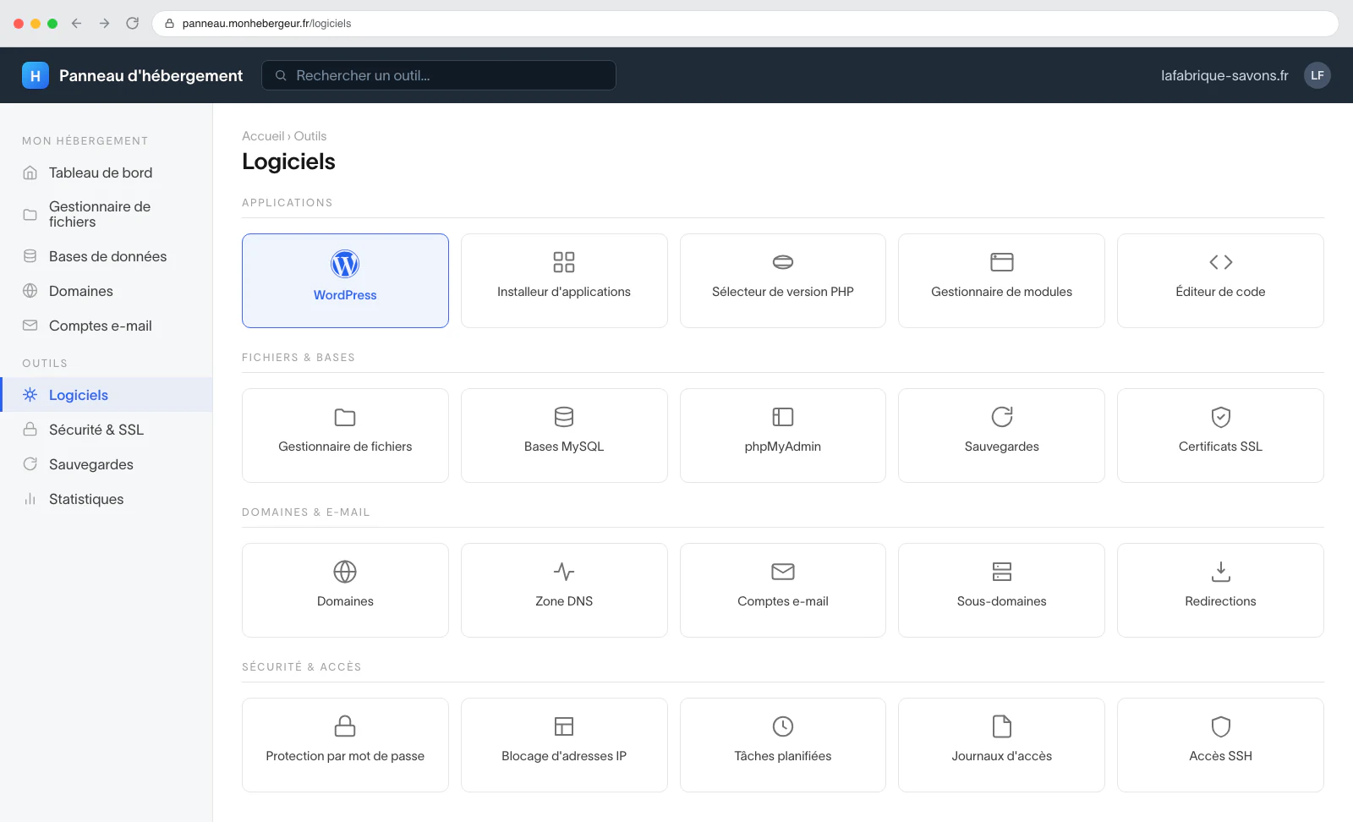Open the Redirections tile
This screenshot has height=822, width=1353.
[1220, 590]
